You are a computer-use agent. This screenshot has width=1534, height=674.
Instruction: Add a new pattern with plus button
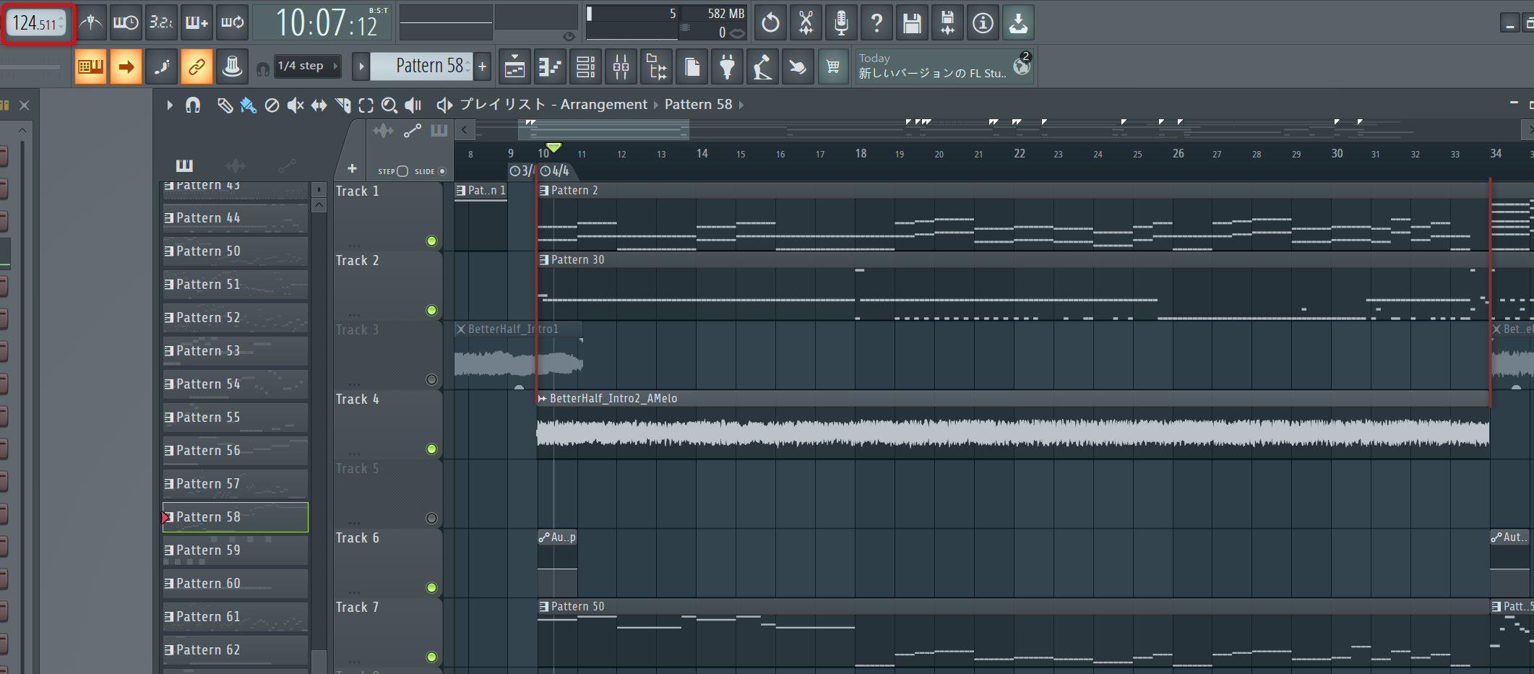(x=483, y=66)
